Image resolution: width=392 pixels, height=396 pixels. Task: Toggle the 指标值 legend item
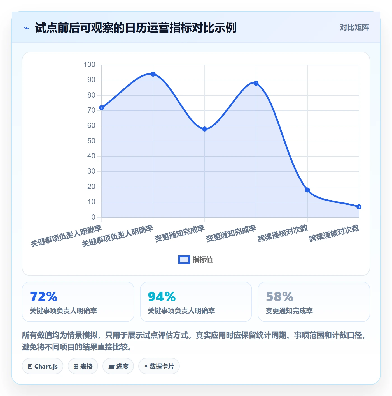pyautogui.click(x=196, y=260)
